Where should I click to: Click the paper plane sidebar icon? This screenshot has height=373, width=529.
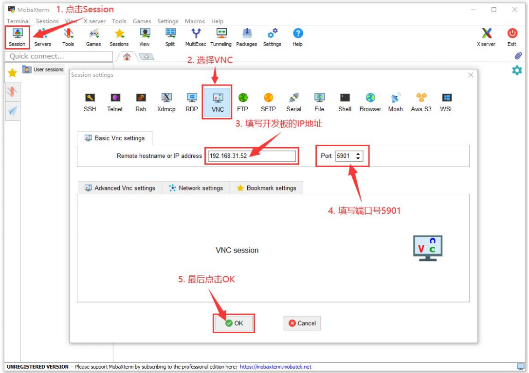(x=13, y=111)
